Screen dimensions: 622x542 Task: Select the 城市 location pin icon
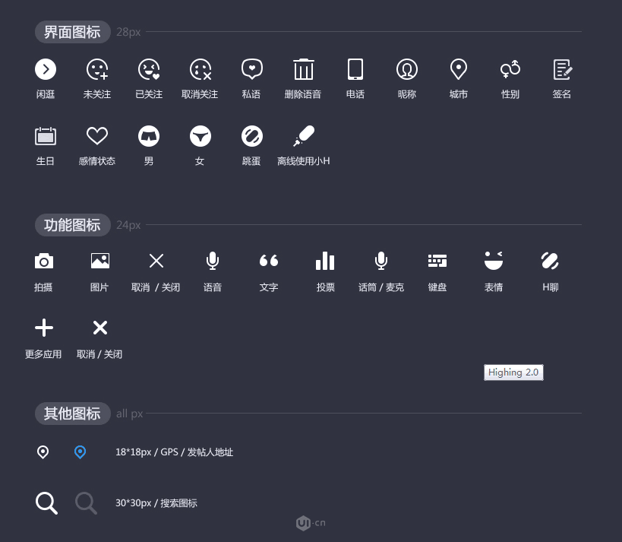459,69
